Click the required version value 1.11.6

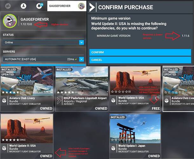point(185,36)
